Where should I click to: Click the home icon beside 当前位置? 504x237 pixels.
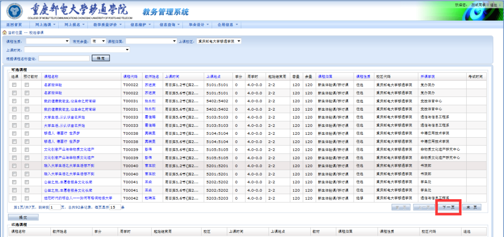pyautogui.click(x=5, y=33)
